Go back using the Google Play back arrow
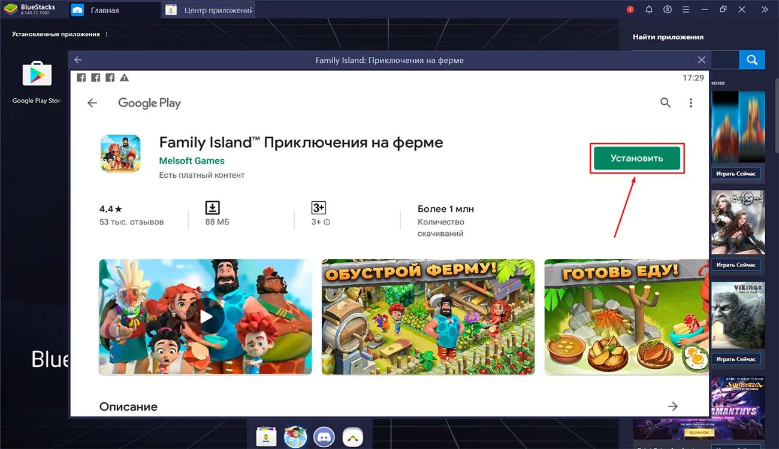The height and width of the screenshot is (449, 779). [92, 103]
